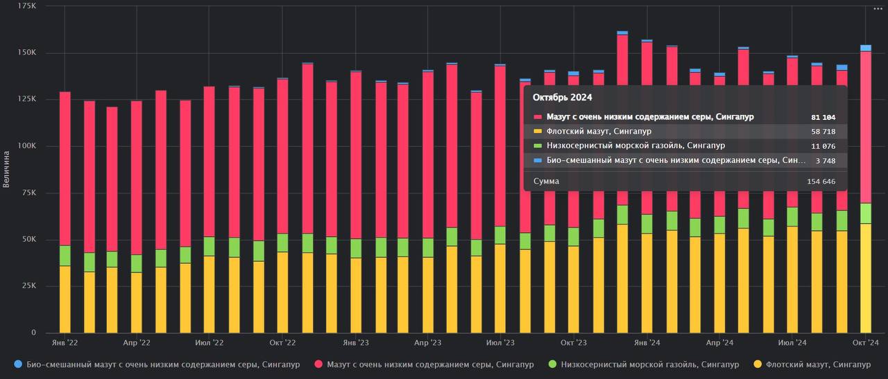Toggle the red VLSFO Singapore legend marker
Viewport: 888px width, 379px height.
coord(318,364)
